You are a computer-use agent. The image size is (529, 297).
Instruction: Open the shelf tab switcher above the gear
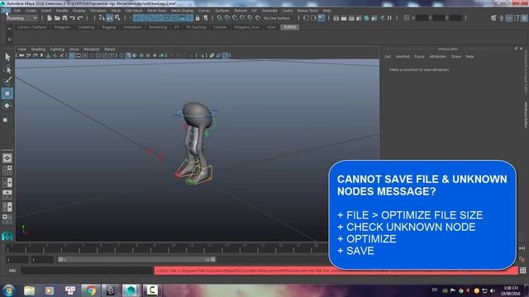pos(9,30)
